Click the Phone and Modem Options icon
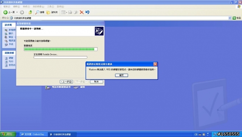Viewport: 242px width, 137px height. 48,87
